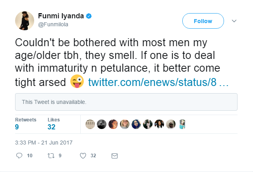Screen dimensions: 253x172
Task: Expand the tweet options chevron menu
Action: (x=234, y=21)
